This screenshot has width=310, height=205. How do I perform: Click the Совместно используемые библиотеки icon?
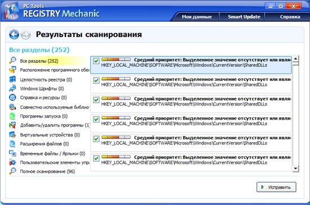(12, 107)
